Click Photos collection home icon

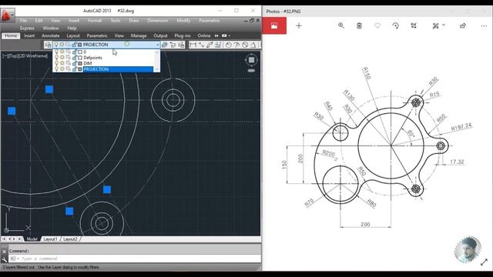[x=274, y=25]
